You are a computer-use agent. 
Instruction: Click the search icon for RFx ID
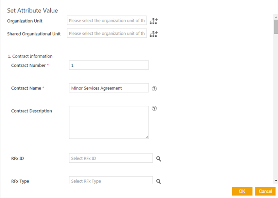click(x=158, y=159)
